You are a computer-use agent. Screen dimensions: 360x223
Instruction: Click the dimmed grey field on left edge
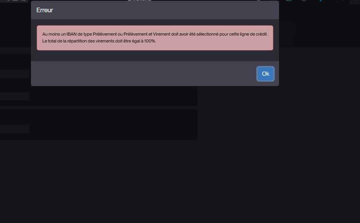(15, 96)
